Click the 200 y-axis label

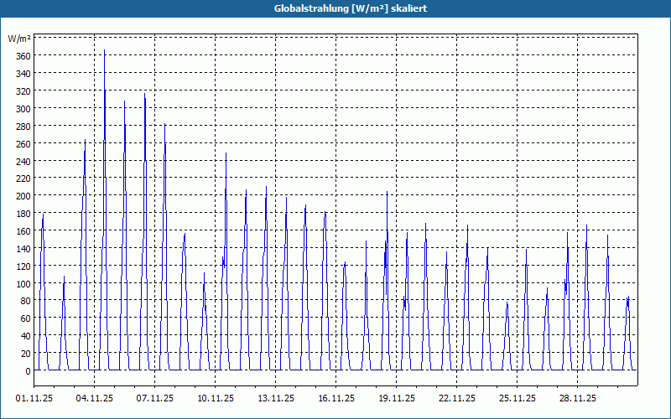point(23,196)
